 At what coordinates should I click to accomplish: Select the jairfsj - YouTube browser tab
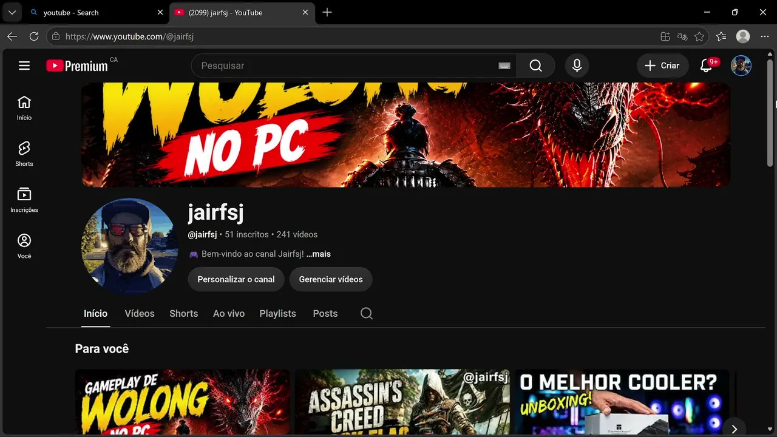click(x=242, y=12)
